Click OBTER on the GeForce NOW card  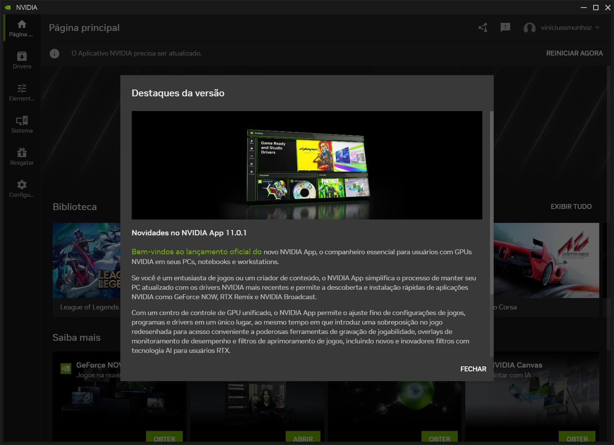click(x=164, y=437)
